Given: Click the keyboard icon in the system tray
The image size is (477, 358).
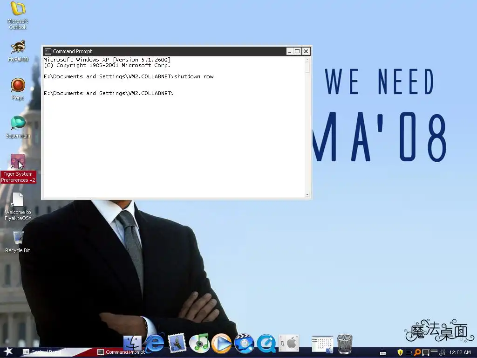Looking at the screenshot, I should (383, 353).
